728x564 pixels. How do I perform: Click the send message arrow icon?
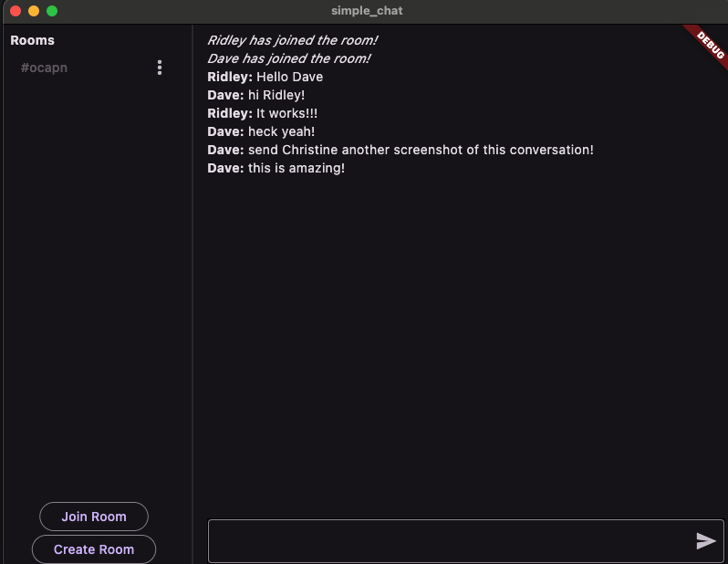pyautogui.click(x=705, y=541)
